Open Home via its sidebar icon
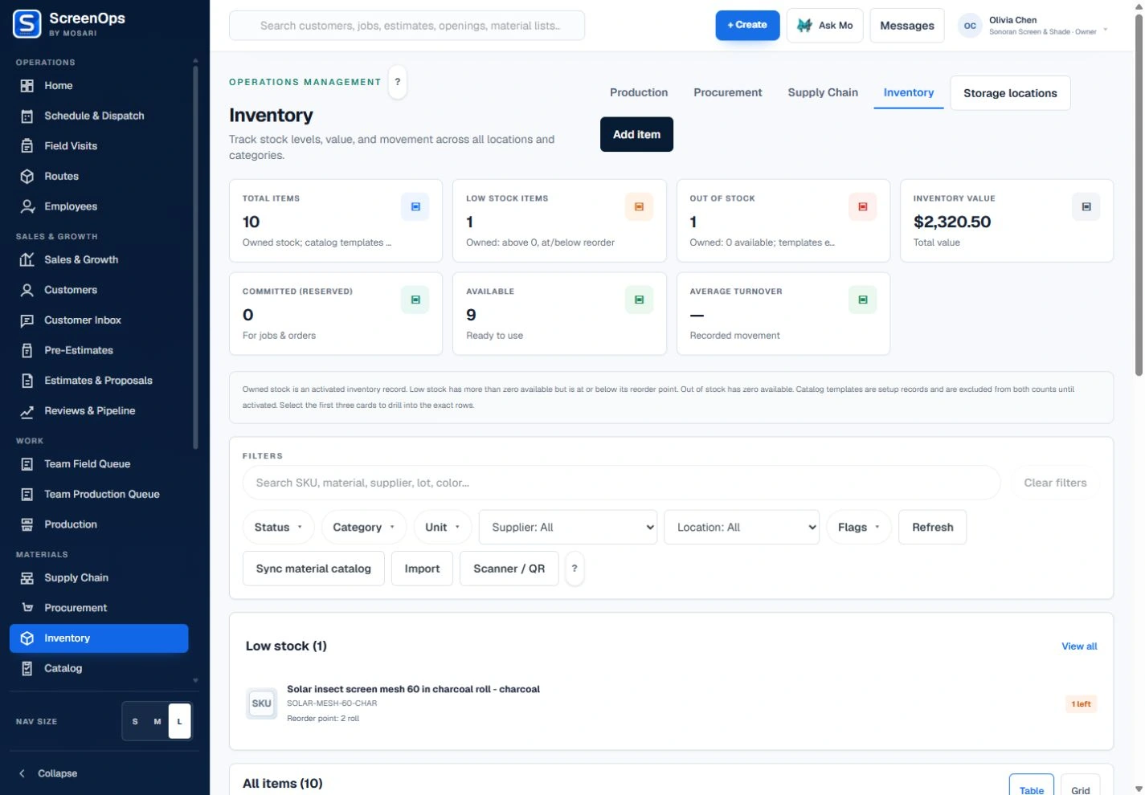The height and width of the screenshot is (795, 1145). click(27, 86)
